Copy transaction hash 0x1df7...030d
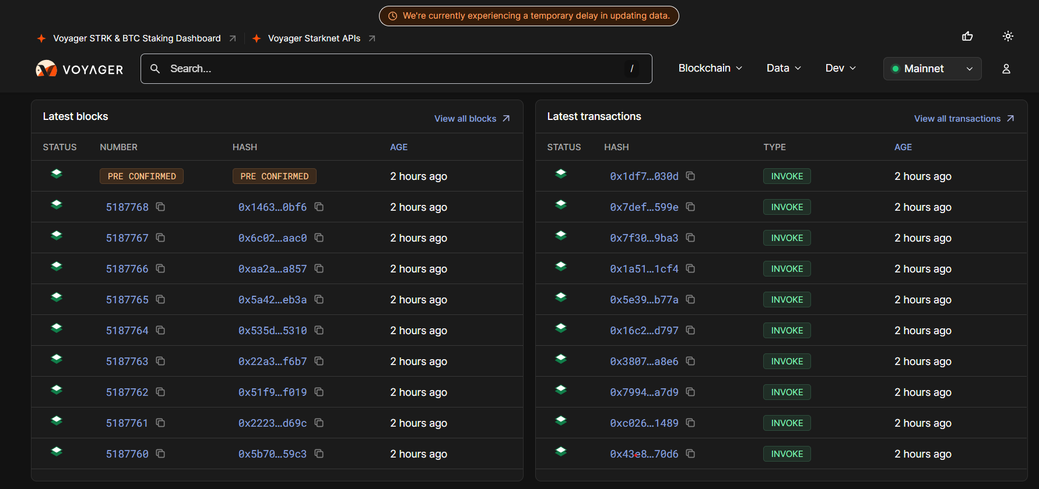Screen dimensions: 1039x489 point(690,176)
